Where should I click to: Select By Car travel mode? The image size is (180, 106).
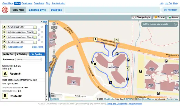[x=9, y=54]
